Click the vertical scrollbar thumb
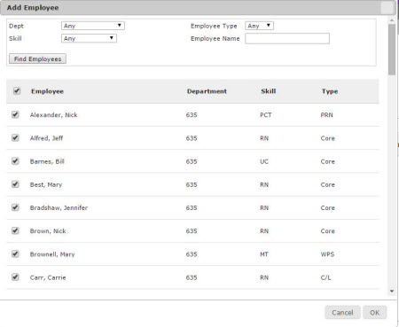Image resolution: width=399 pixels, height=327 pixels. point(392,50)
